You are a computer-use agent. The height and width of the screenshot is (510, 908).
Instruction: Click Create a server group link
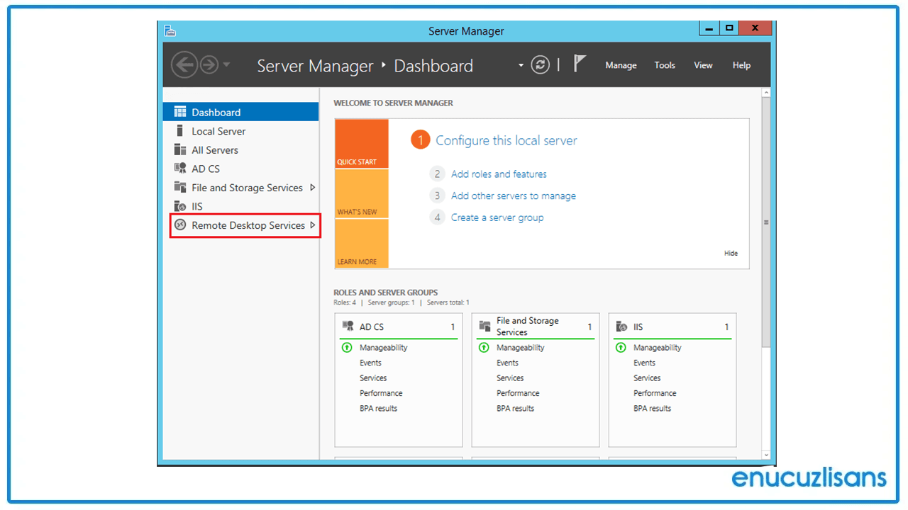coord(497,217)
